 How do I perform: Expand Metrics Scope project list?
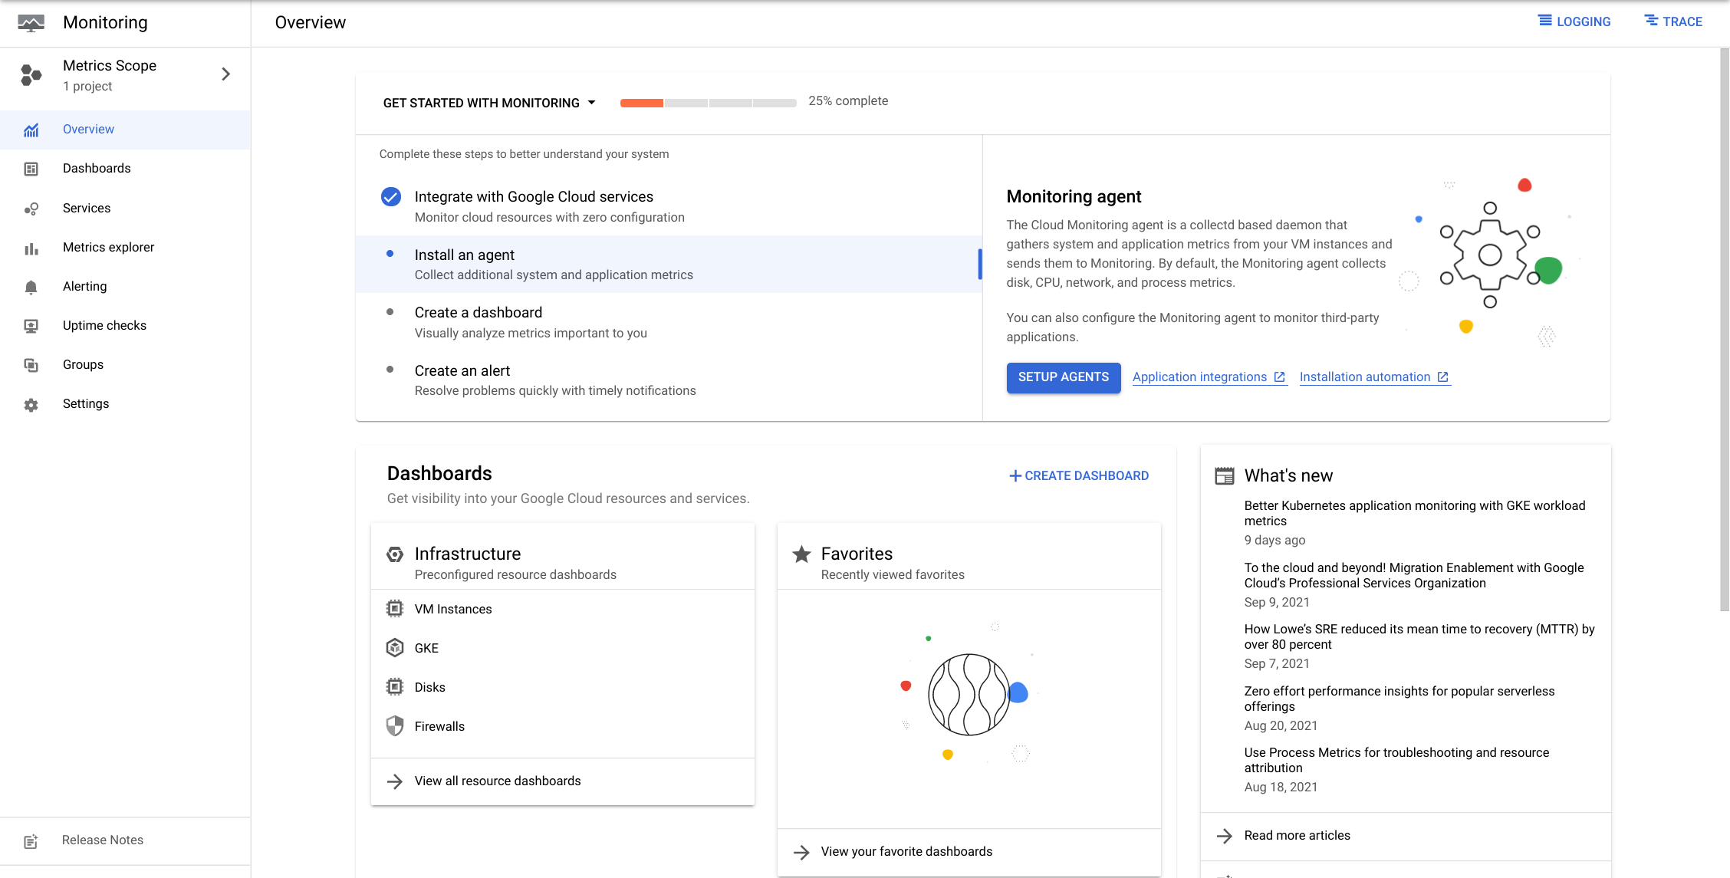[x=224, y=75]
